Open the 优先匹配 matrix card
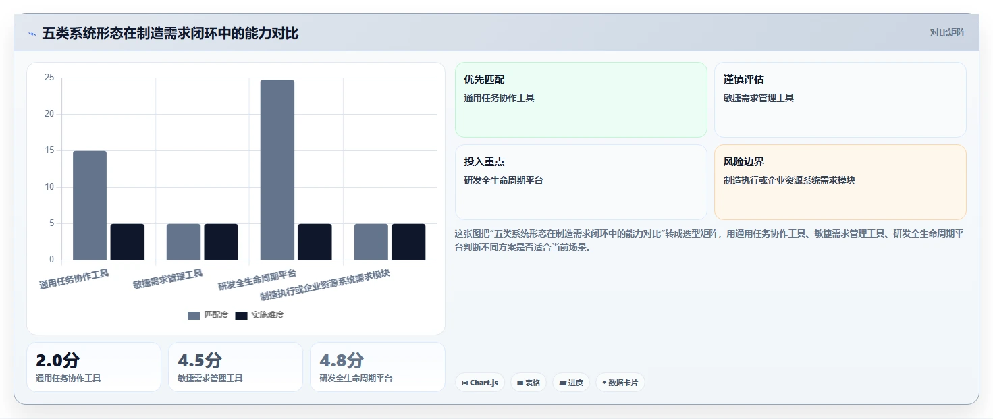This screenshot has width=993, height=419. click(x=581, y=100)
